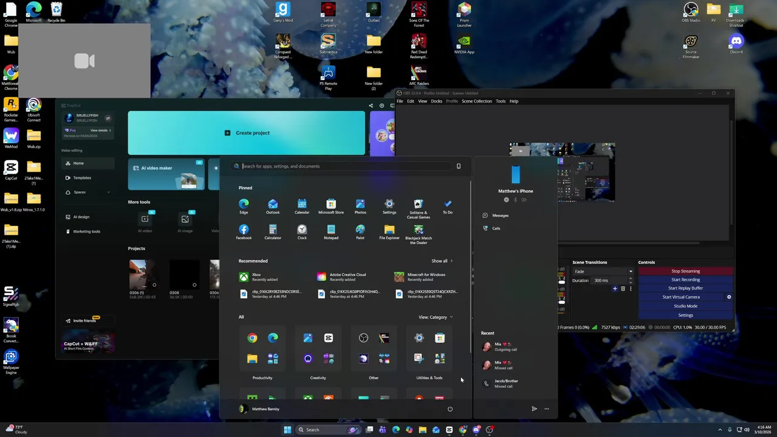Click the taskbar Search box
Screen dimensions: 777x437
click(x=328, y=430)
